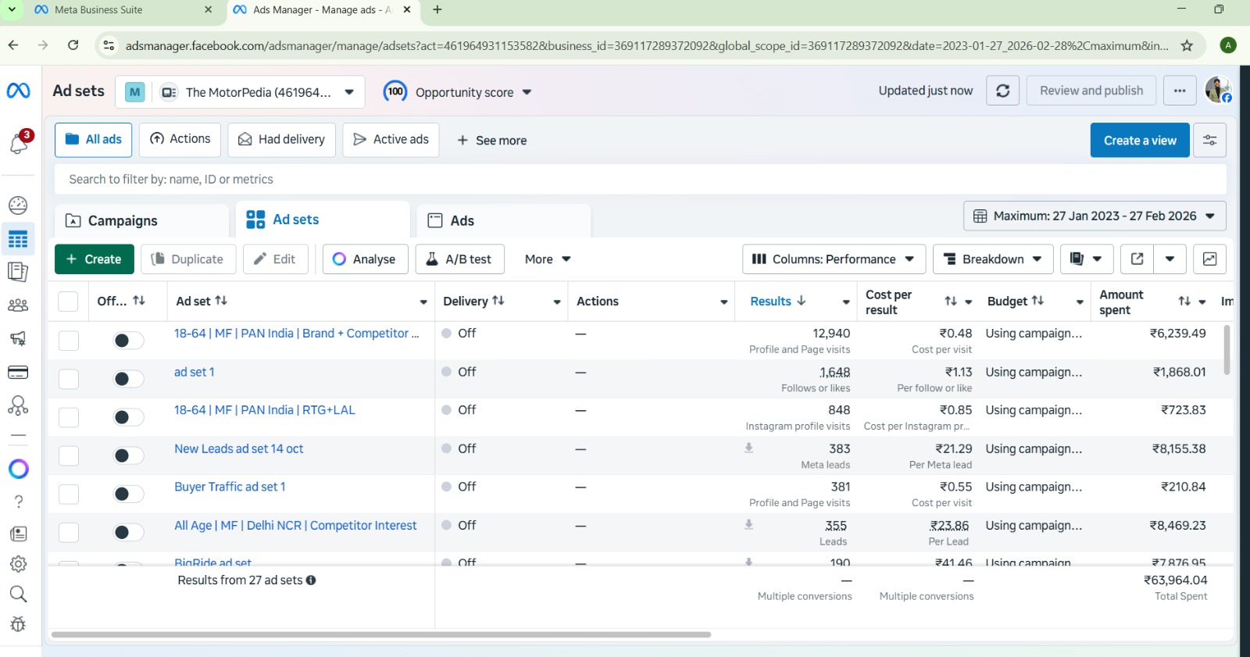This screenshot has height=657, width=1250.
Task: Click the settings gear icon in sidebar
Action: coord(18,564)
